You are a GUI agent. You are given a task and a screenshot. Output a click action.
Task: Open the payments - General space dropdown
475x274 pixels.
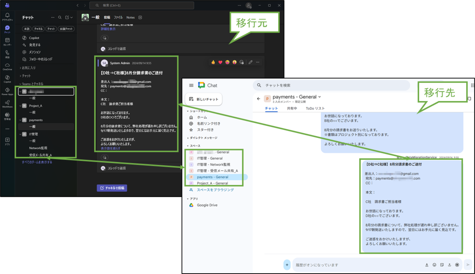[x=319, y=97]
